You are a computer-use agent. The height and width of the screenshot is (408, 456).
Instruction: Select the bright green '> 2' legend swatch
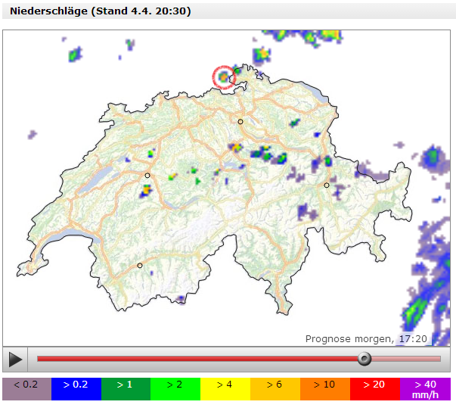(175, 389)
